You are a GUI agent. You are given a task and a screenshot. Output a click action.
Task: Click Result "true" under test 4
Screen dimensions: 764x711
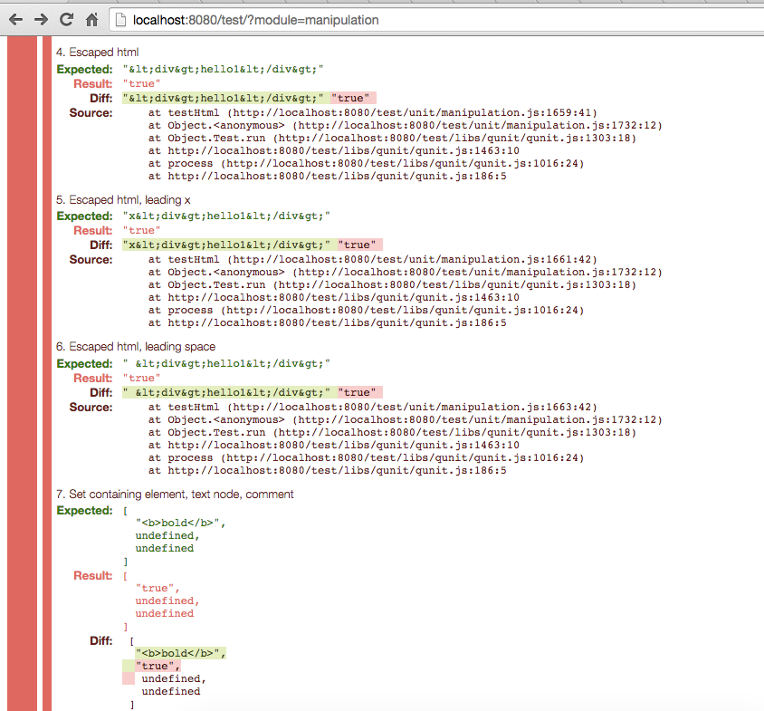[x=141, y=84]
